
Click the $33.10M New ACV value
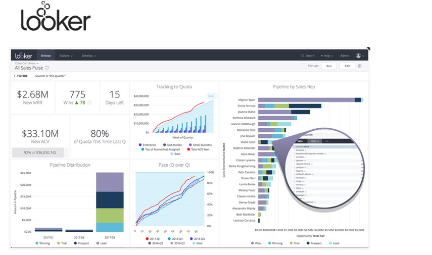click(x=40, y=133)
